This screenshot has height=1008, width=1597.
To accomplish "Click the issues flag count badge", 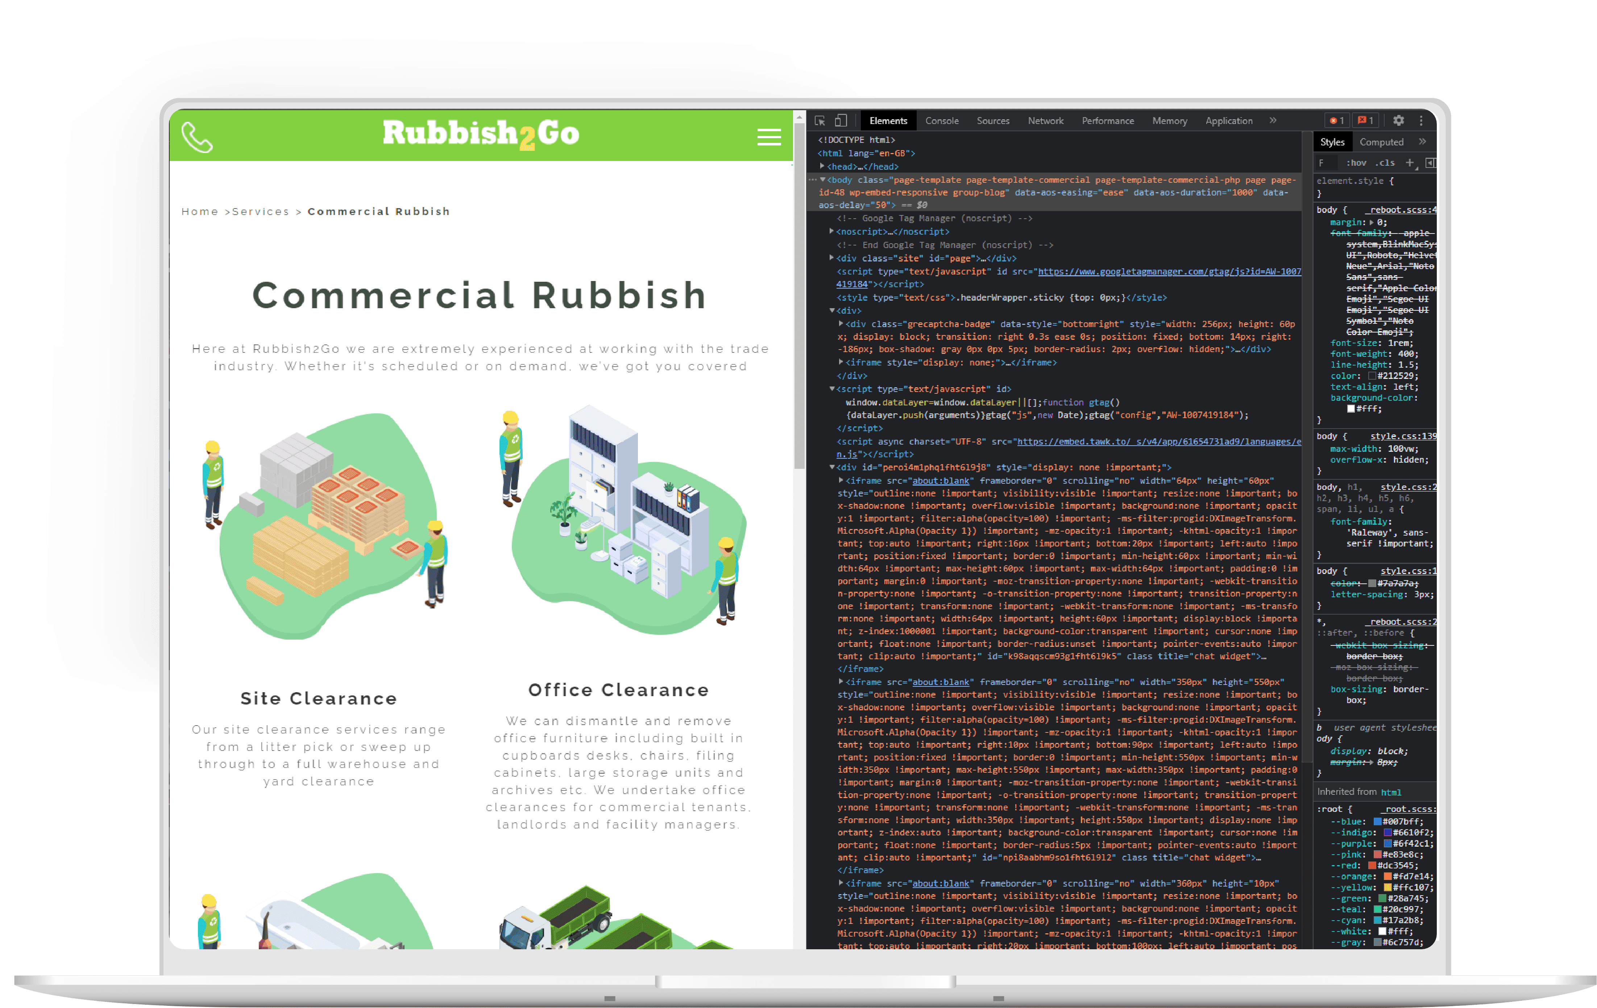I will [x=1365, y=121].
